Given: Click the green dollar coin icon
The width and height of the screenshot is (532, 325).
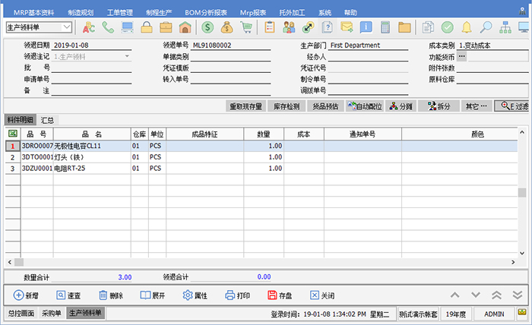Looking at the screenshot, I should pos(207,27).
